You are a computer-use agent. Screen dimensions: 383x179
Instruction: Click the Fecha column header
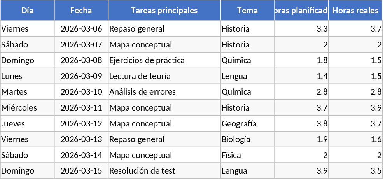pos(81,11)
